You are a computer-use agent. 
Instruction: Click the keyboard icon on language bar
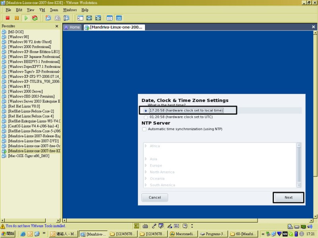click(145, 226)
